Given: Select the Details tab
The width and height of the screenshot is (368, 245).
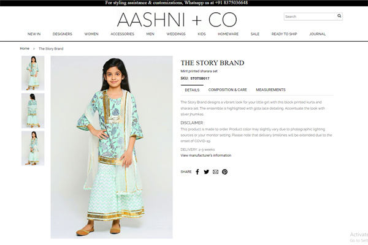Looking at the screenshot, I should (x=192, y=90).
